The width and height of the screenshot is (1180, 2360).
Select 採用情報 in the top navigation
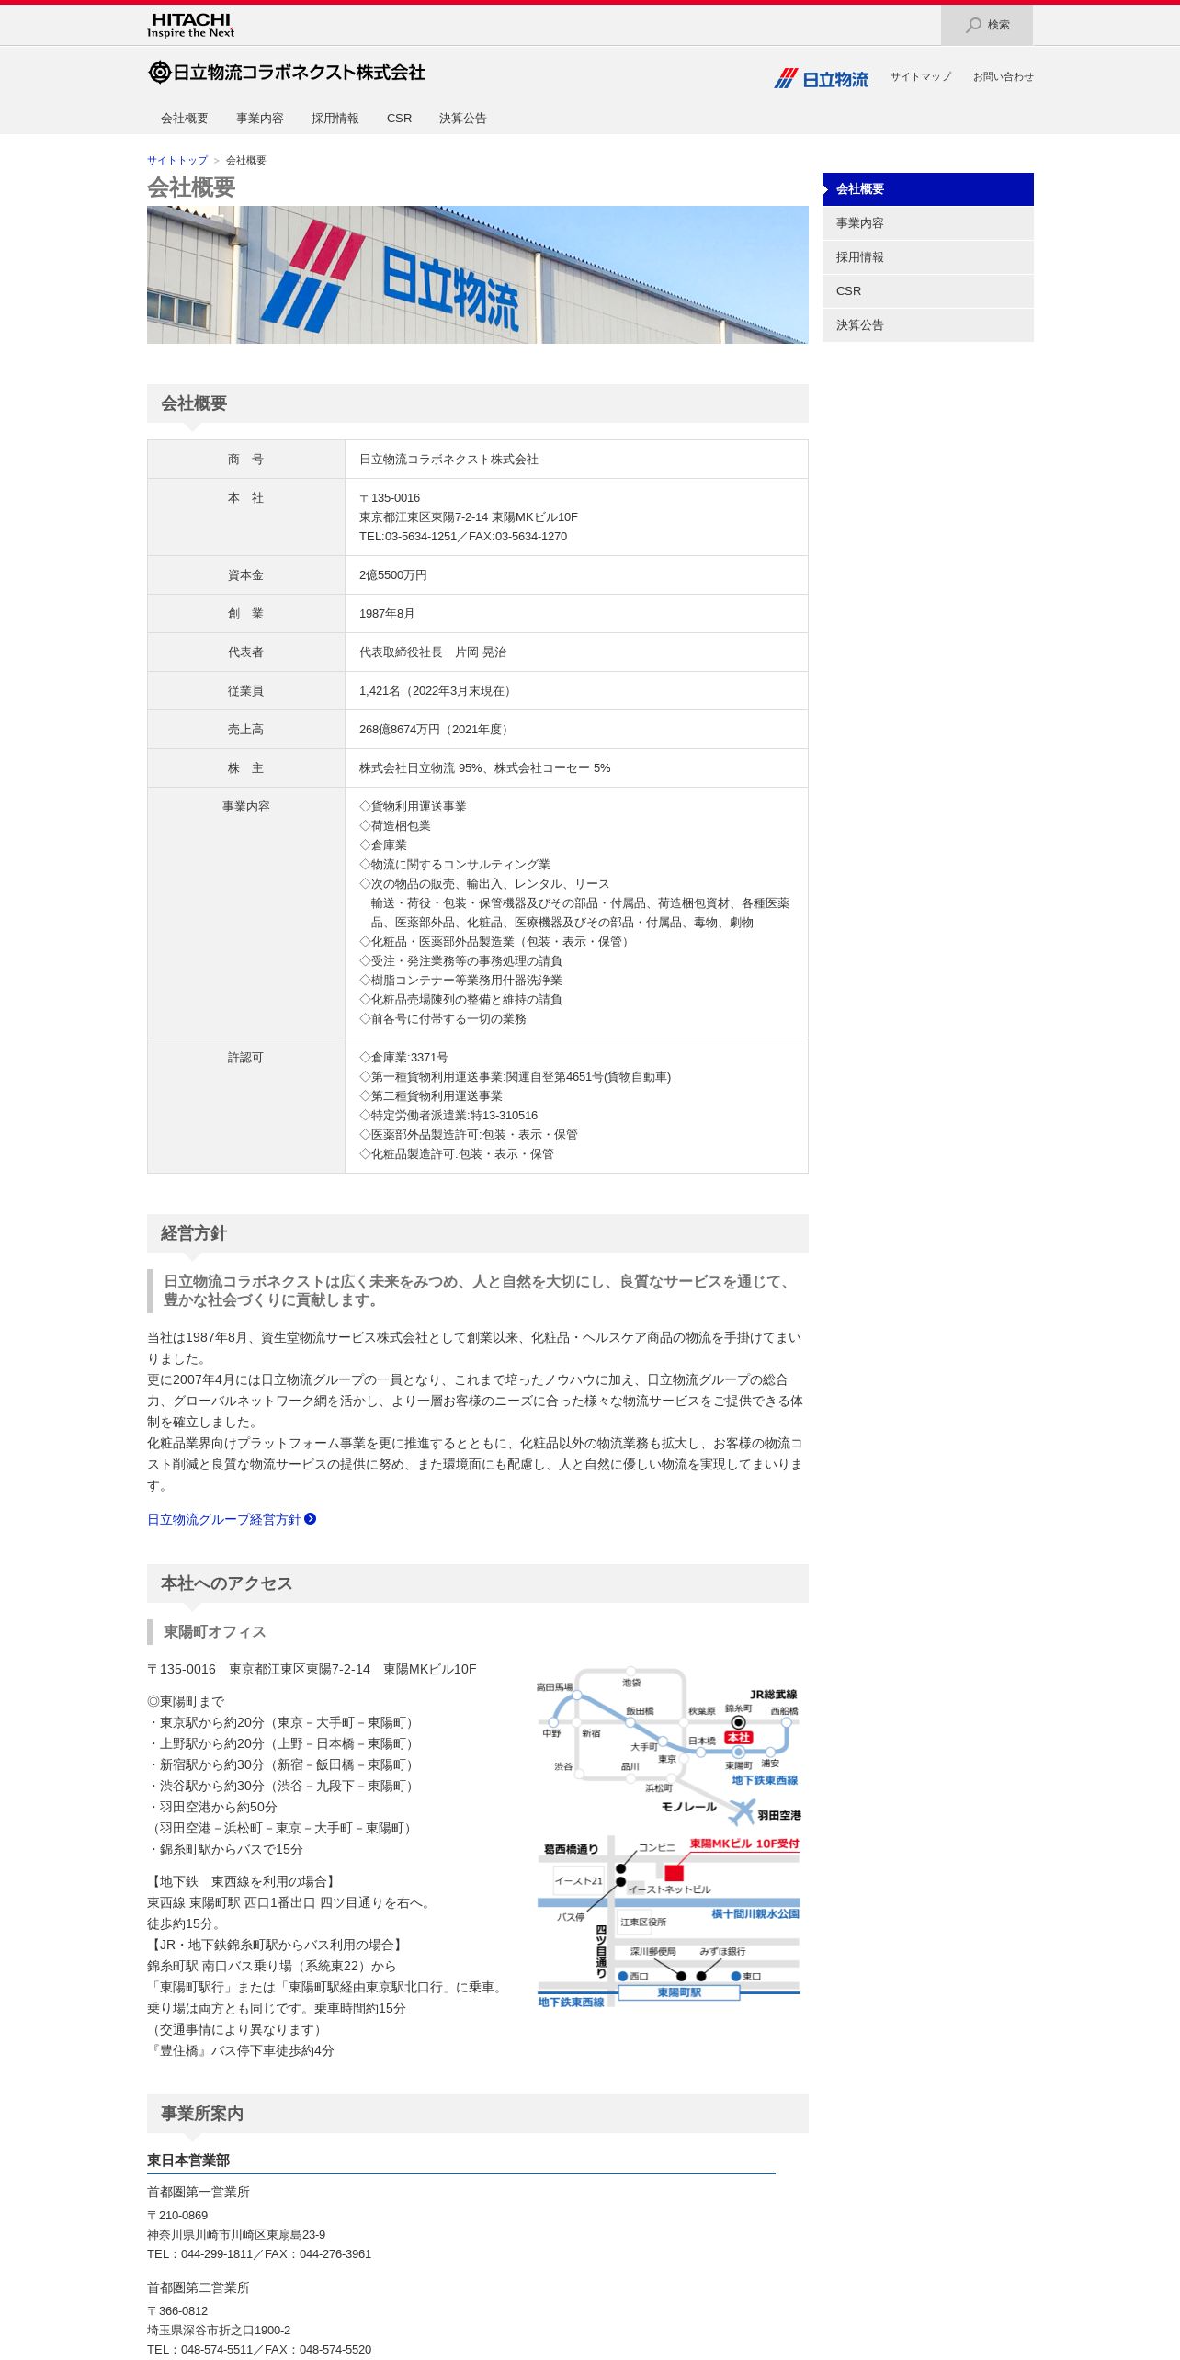(335, 119)
